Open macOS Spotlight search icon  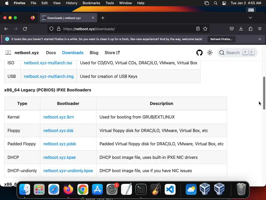(x=216, y=3)
